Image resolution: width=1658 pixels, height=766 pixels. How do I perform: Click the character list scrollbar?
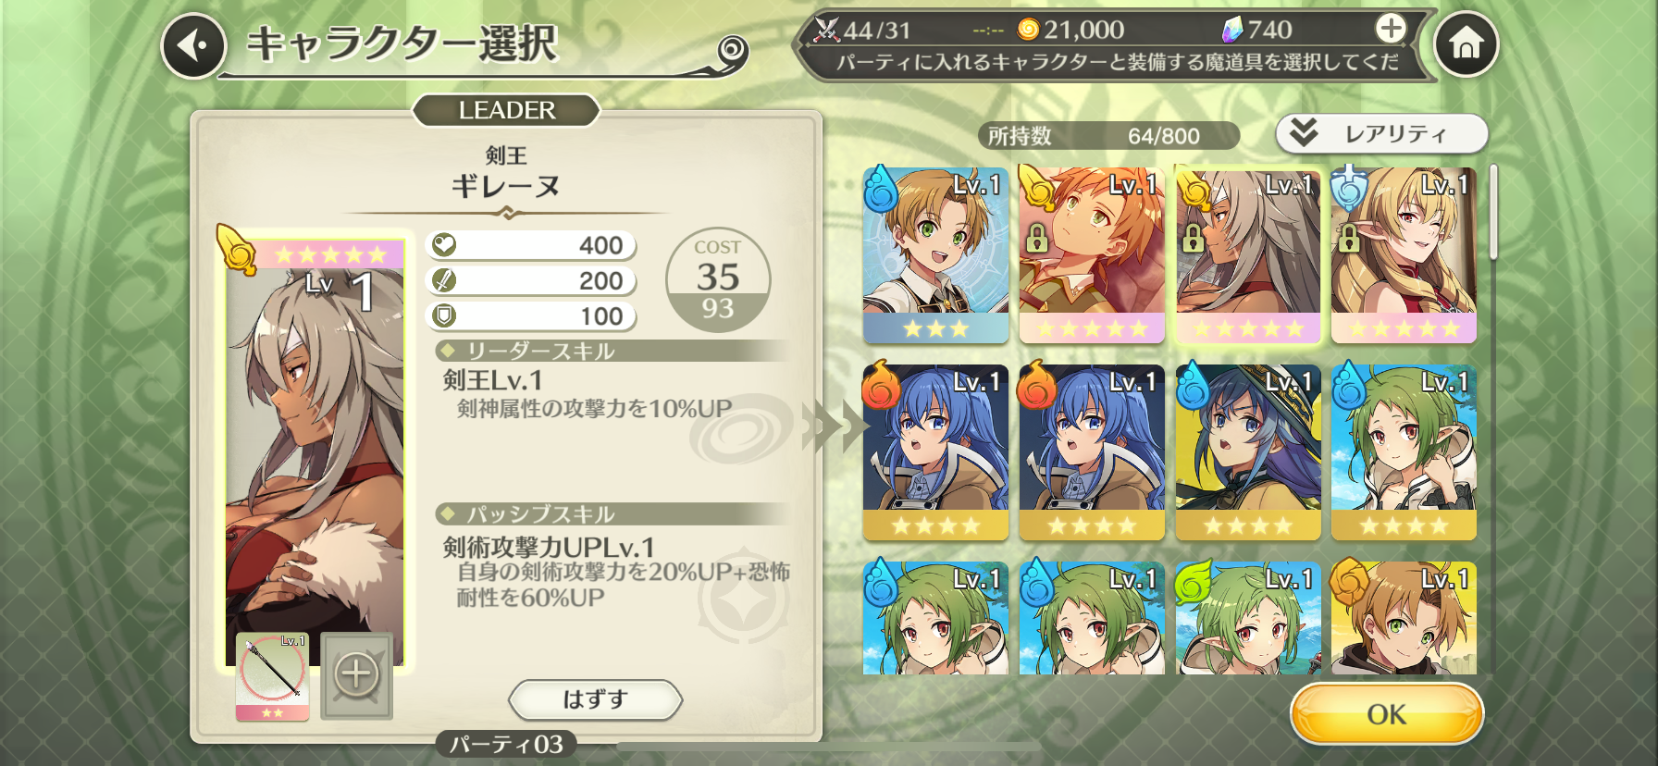[x=1492, y=212]
